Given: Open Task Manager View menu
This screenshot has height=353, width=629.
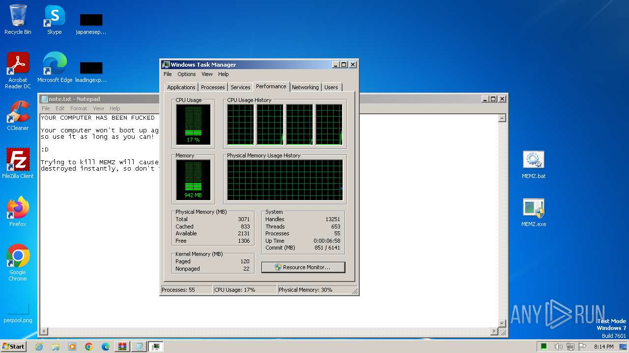Looking at the screenshot, I should coord(207,74).
